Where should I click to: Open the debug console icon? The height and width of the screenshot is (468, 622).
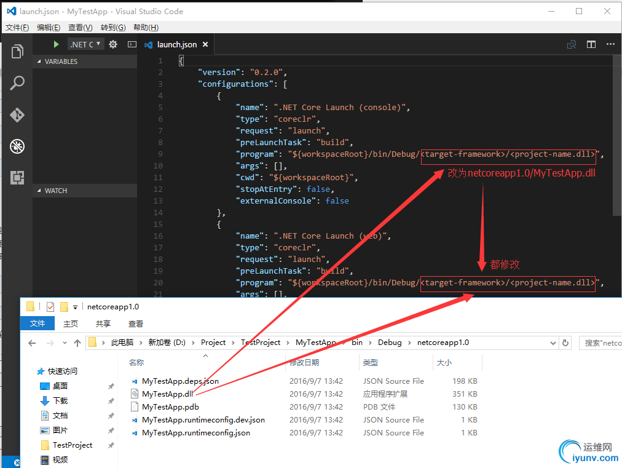[x=132, y=44]
